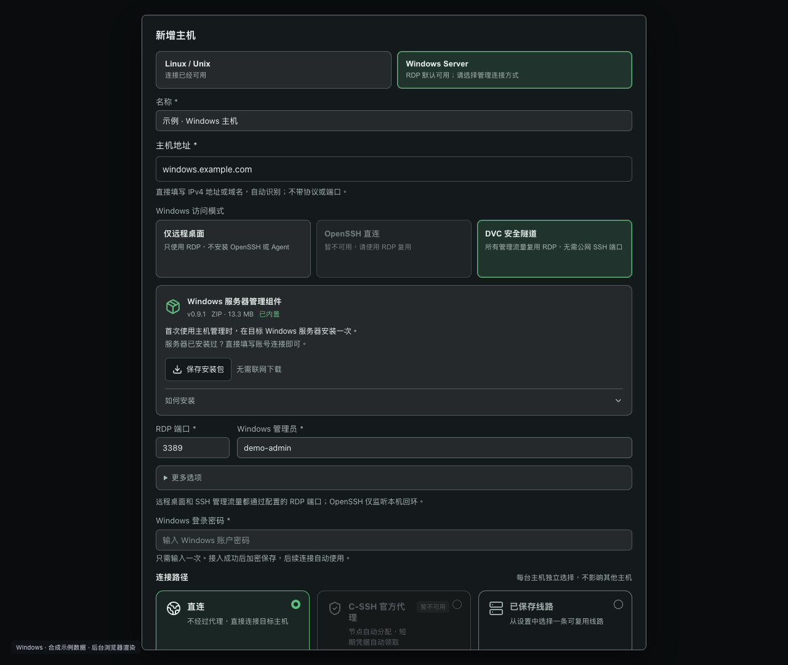Click the 无需联网下载 text
This screenshot has width=788, height=665.
259,369
